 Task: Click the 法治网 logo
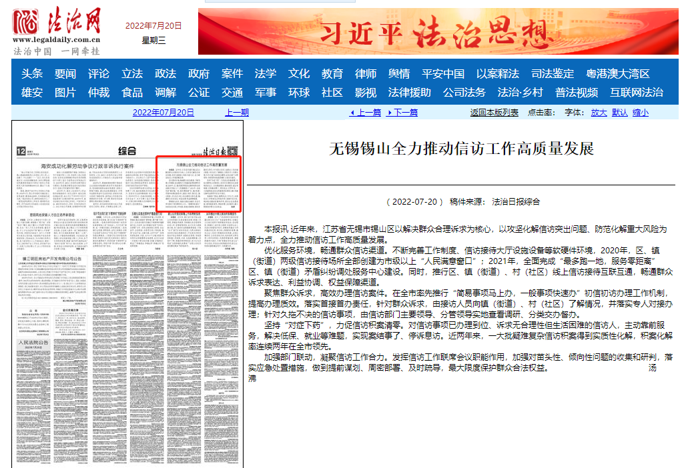(56, 31)
